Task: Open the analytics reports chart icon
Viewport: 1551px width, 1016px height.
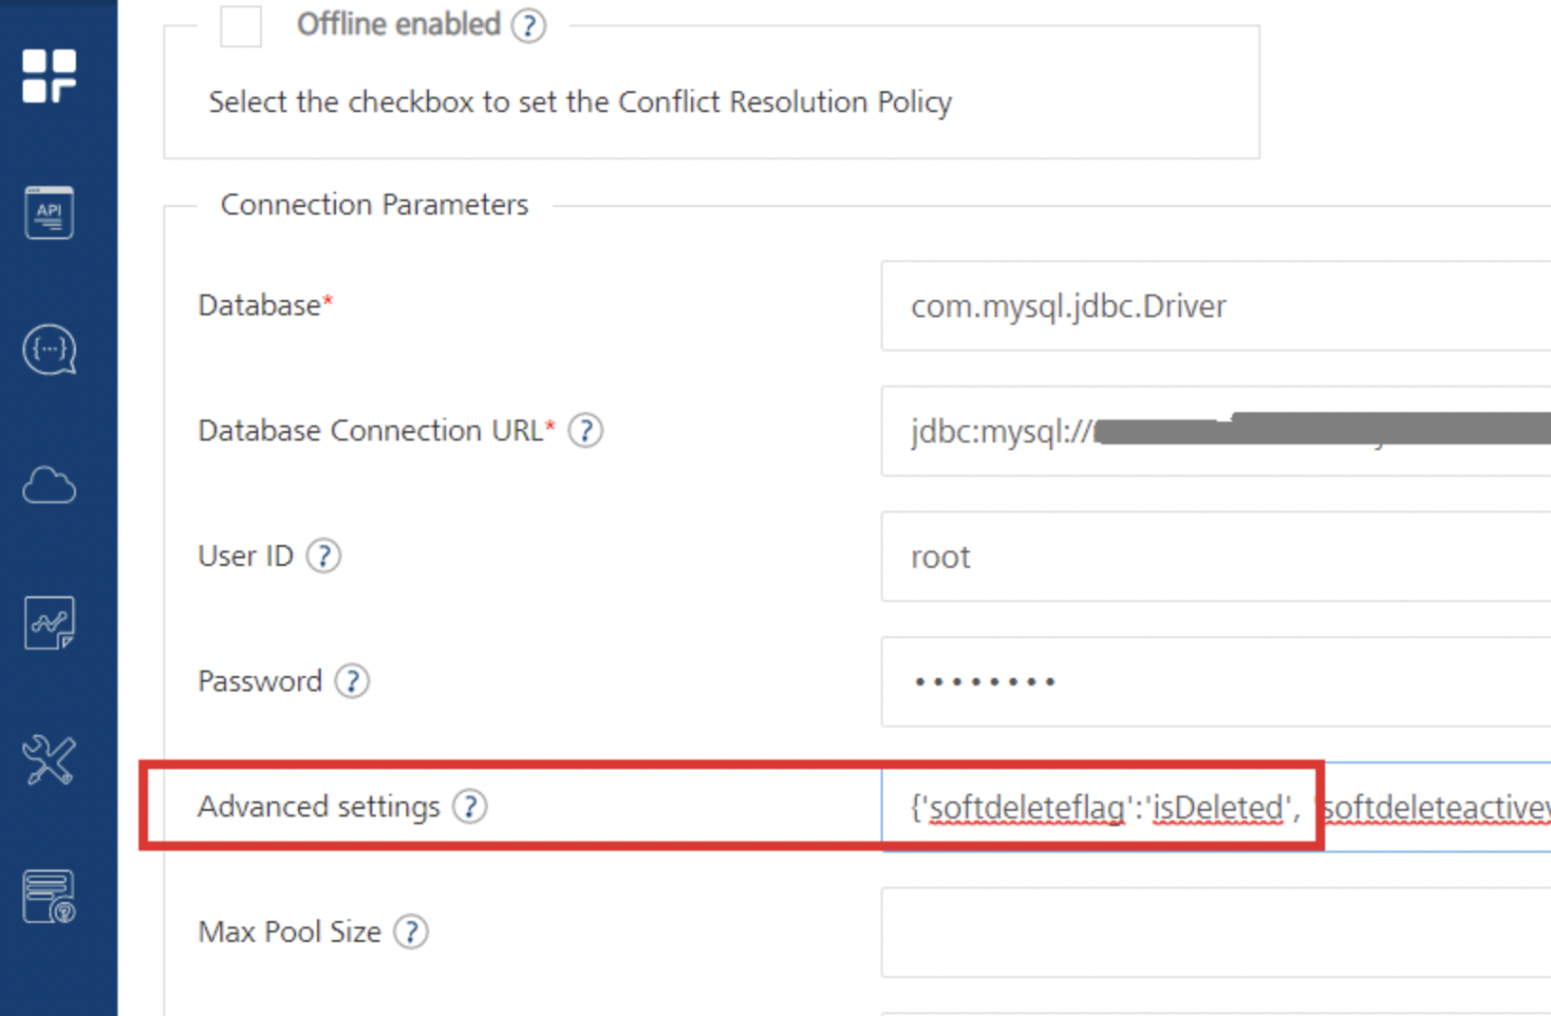Action: tap(49, 623)
